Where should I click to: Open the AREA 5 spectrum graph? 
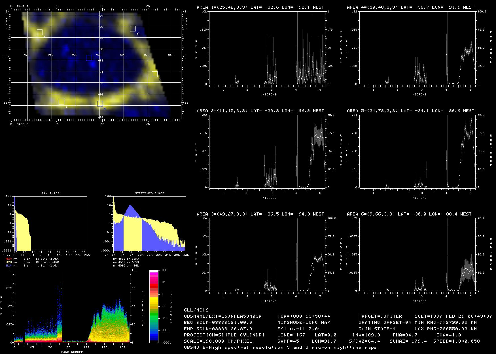point(417,151)
